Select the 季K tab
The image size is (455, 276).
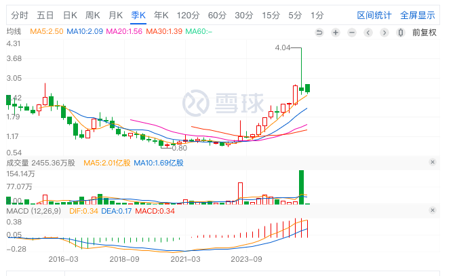coord(138,15)
